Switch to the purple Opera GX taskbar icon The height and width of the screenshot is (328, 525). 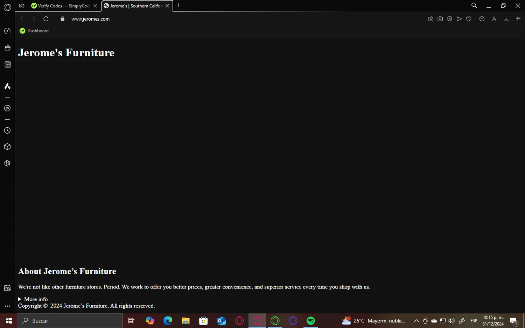tap(293, 321)
